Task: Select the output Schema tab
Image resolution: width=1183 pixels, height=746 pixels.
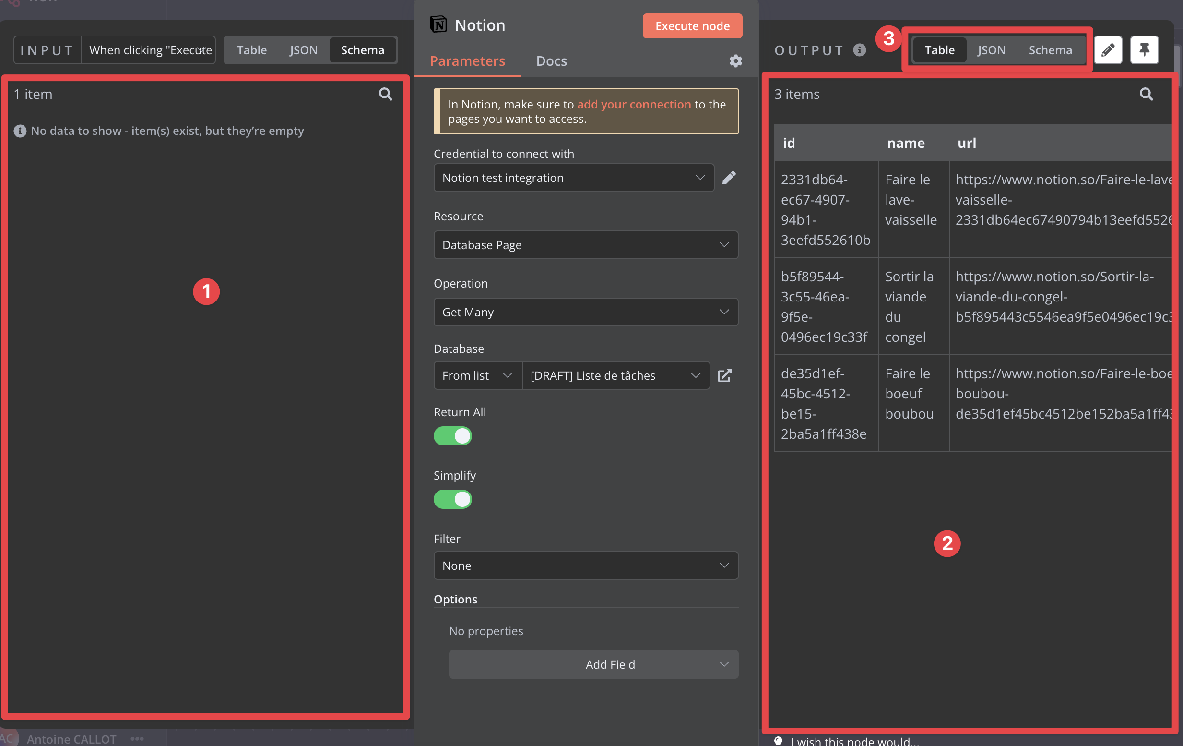Action: pyautogui.click(x=1050, y=49)
